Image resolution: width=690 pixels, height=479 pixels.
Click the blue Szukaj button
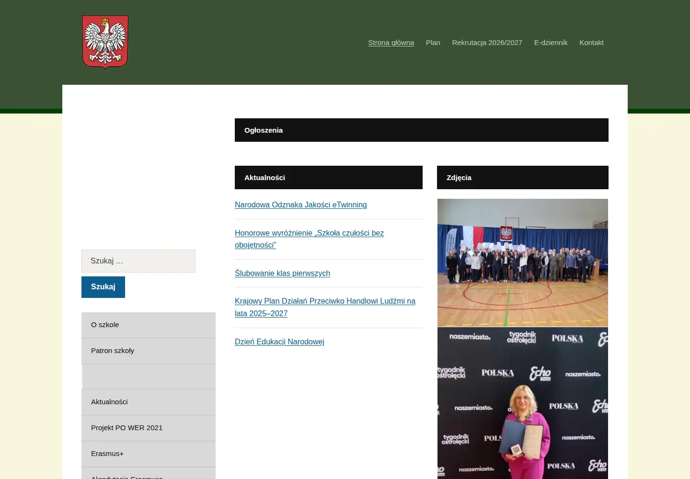coord(103,287)
